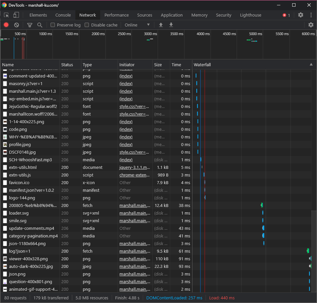
Task: Clear the network log
Action: pyautogui.click(x=17, y=25)
